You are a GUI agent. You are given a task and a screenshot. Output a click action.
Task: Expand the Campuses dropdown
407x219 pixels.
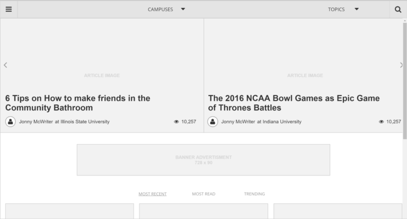[x=161, y=9]
